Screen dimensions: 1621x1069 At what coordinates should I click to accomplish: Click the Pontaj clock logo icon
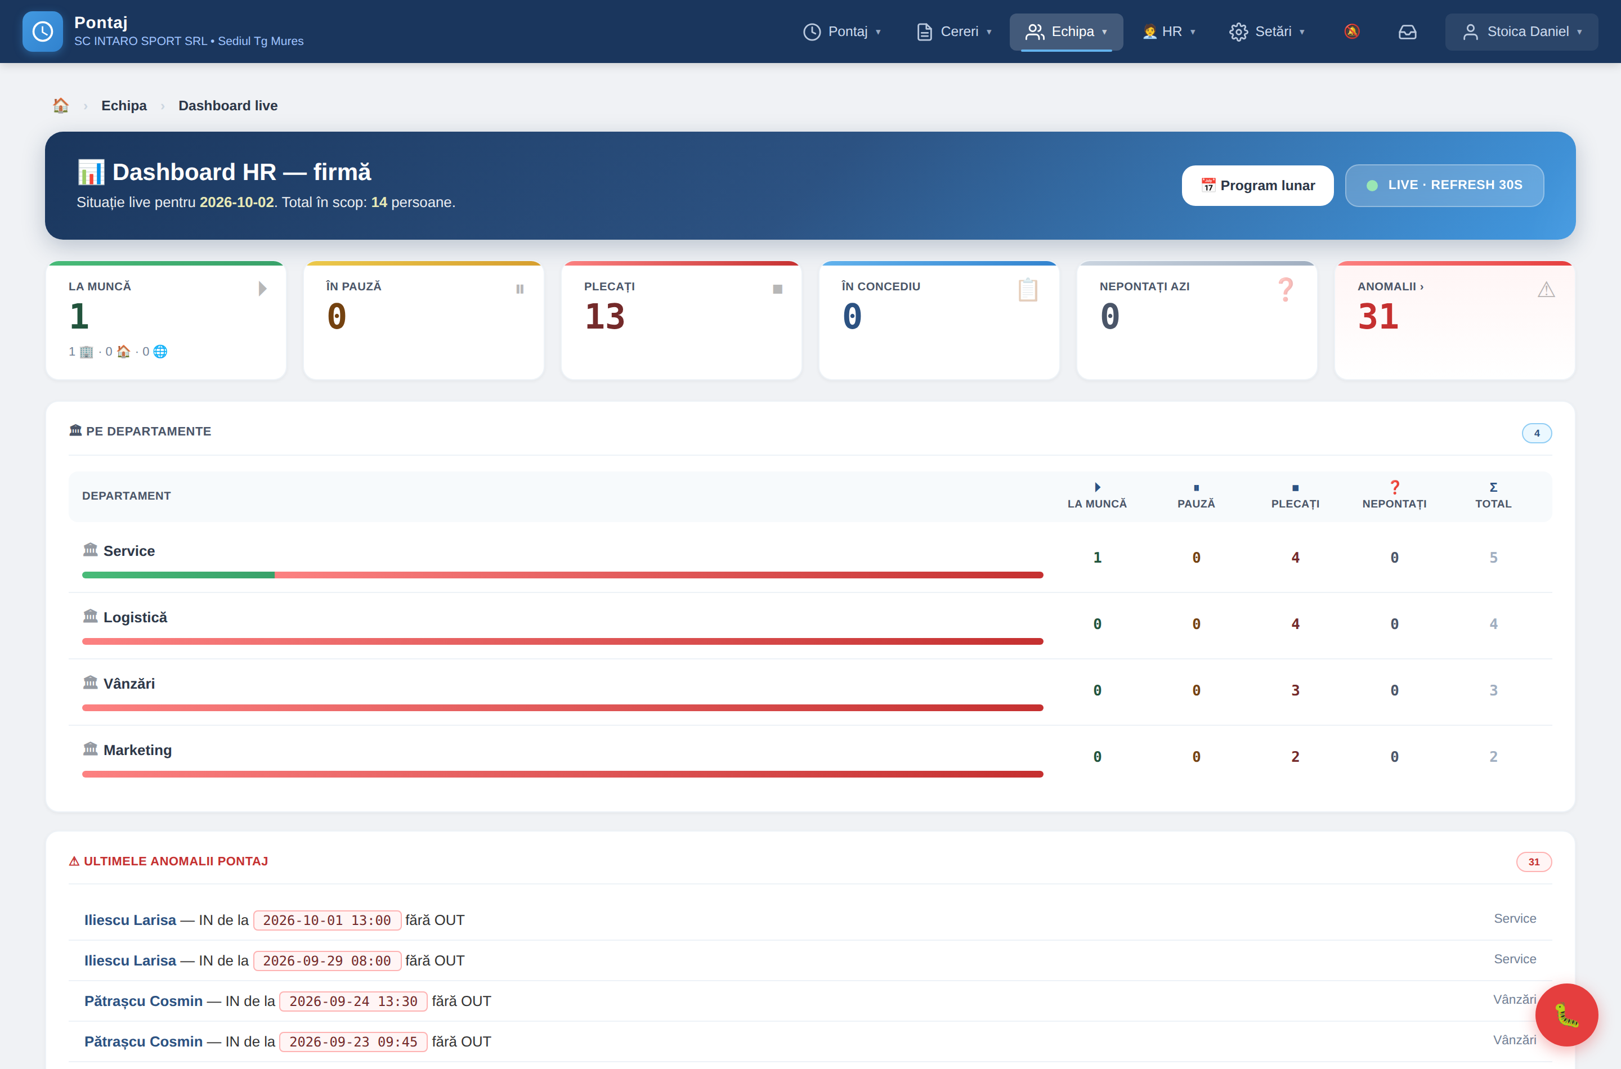(x=42, y=32)
